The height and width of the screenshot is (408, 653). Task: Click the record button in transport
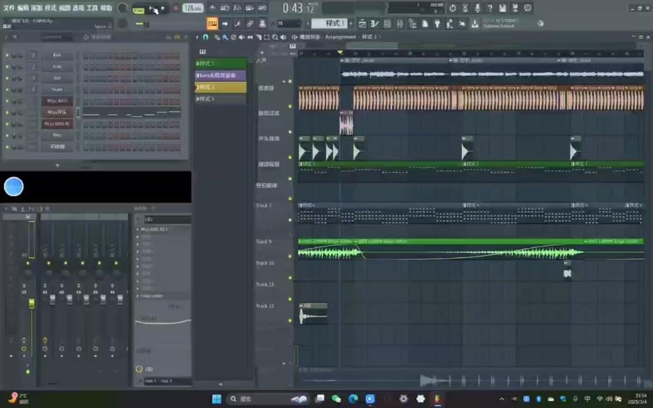click(176, 8)
